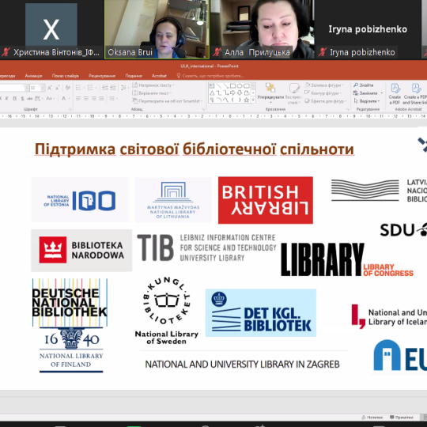Select the oval shape in gallery
Viewport: 427px width, 427px height.
click(x=240, y=86)
